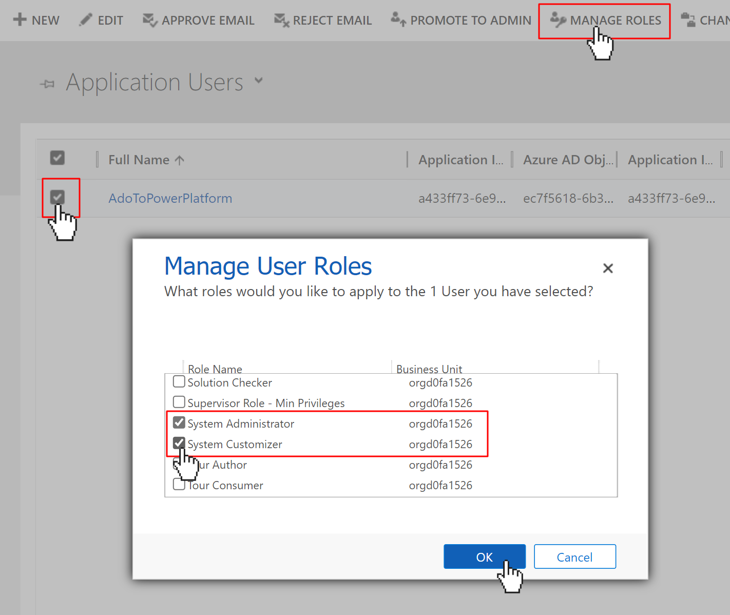Close the Manage User Roles dialog

pyautogui.click(x=608, y=268)
